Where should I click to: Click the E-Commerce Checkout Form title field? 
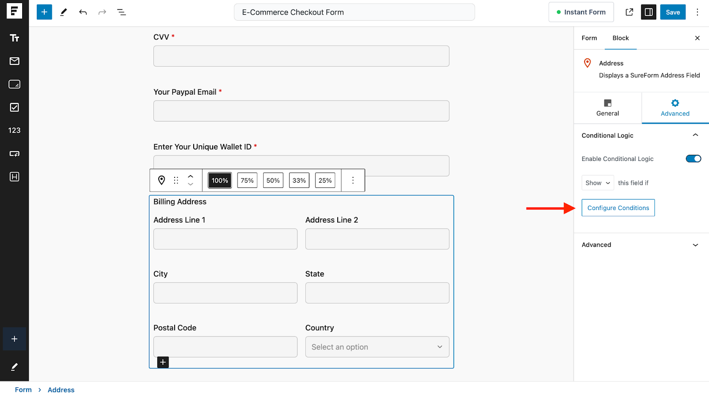pyautogui.click(x=354, y=12)
